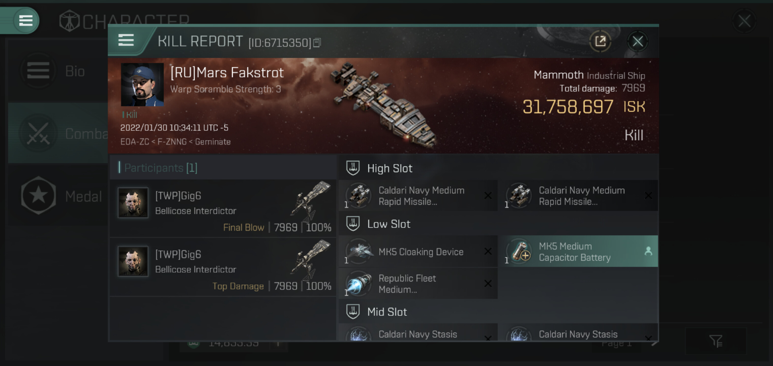Close the Kill Report window
This screenshot has width=773, height=366.
point(637,41)
